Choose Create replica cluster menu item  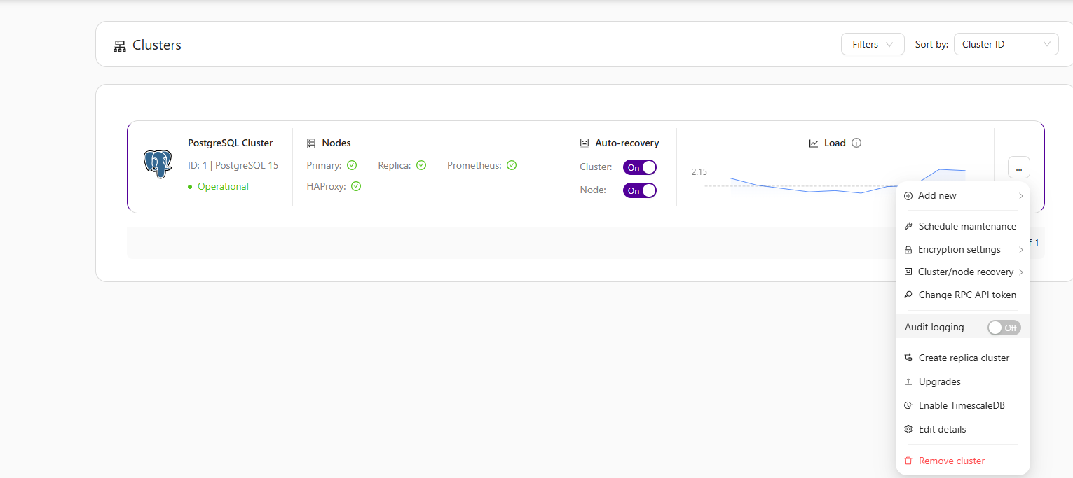[x=963, y=358]
